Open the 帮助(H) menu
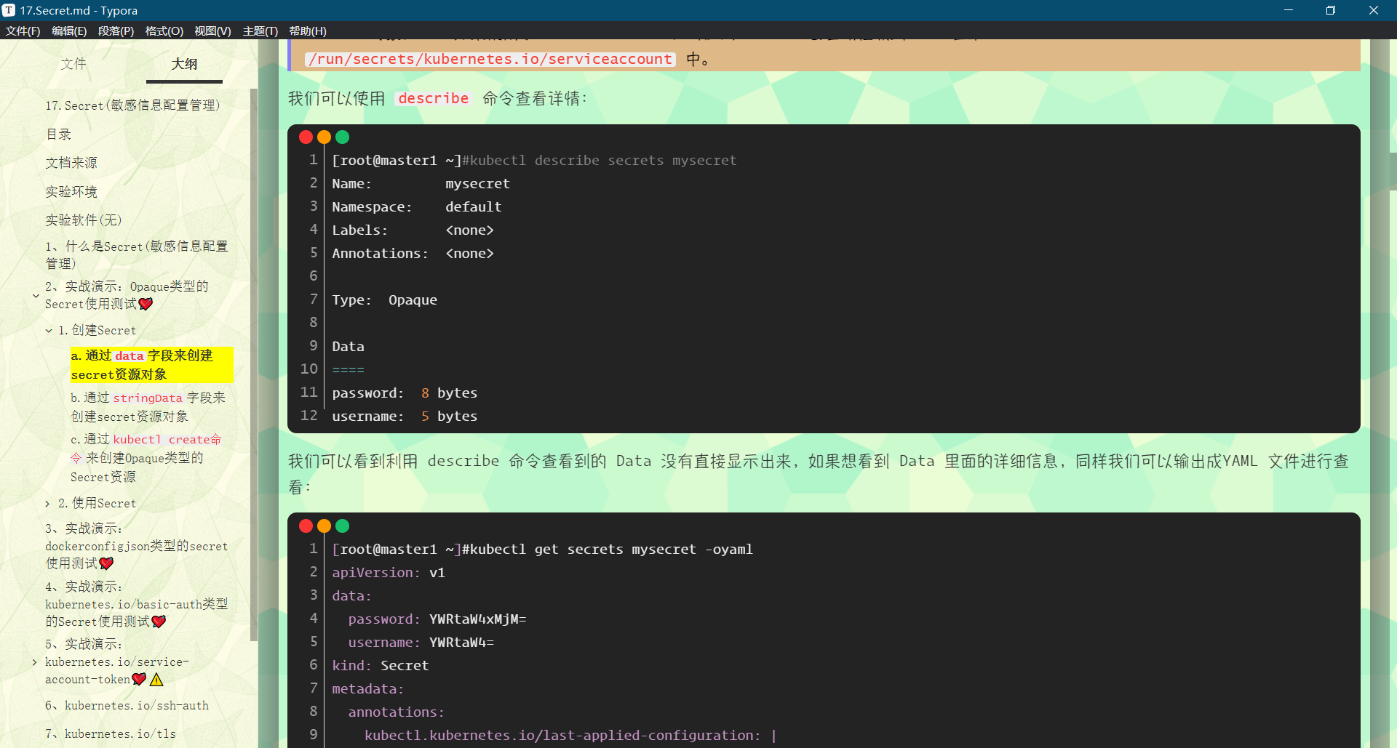This screenshot has height=748, width=1397. pyautogui.click(x=308, y=31)
